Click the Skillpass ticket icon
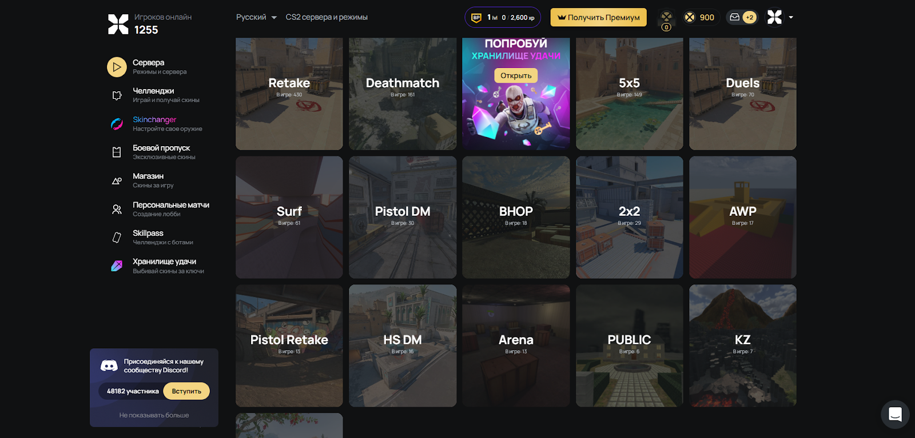 (x=117, y=238)
